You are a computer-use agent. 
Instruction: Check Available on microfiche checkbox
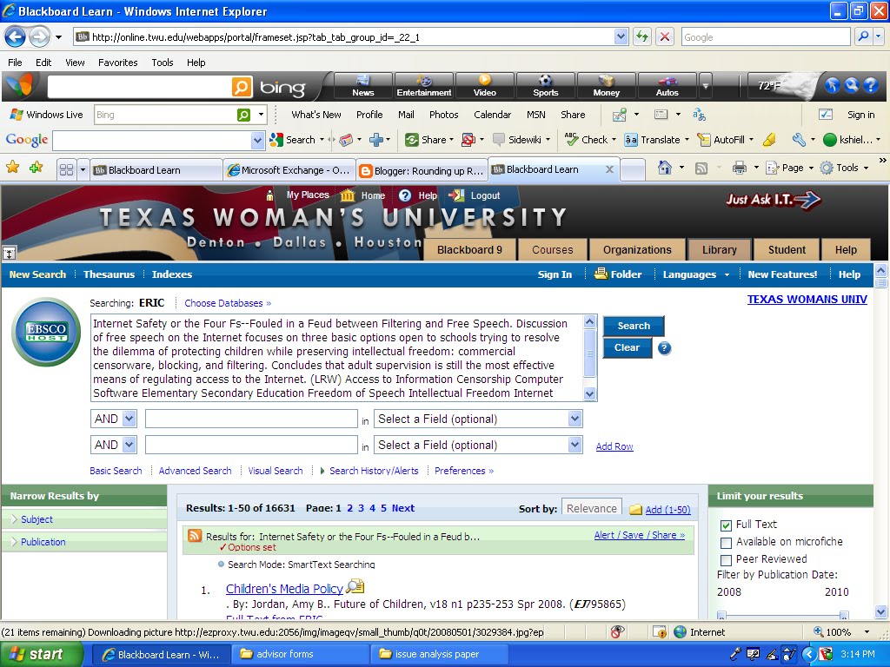coord(726,543)
